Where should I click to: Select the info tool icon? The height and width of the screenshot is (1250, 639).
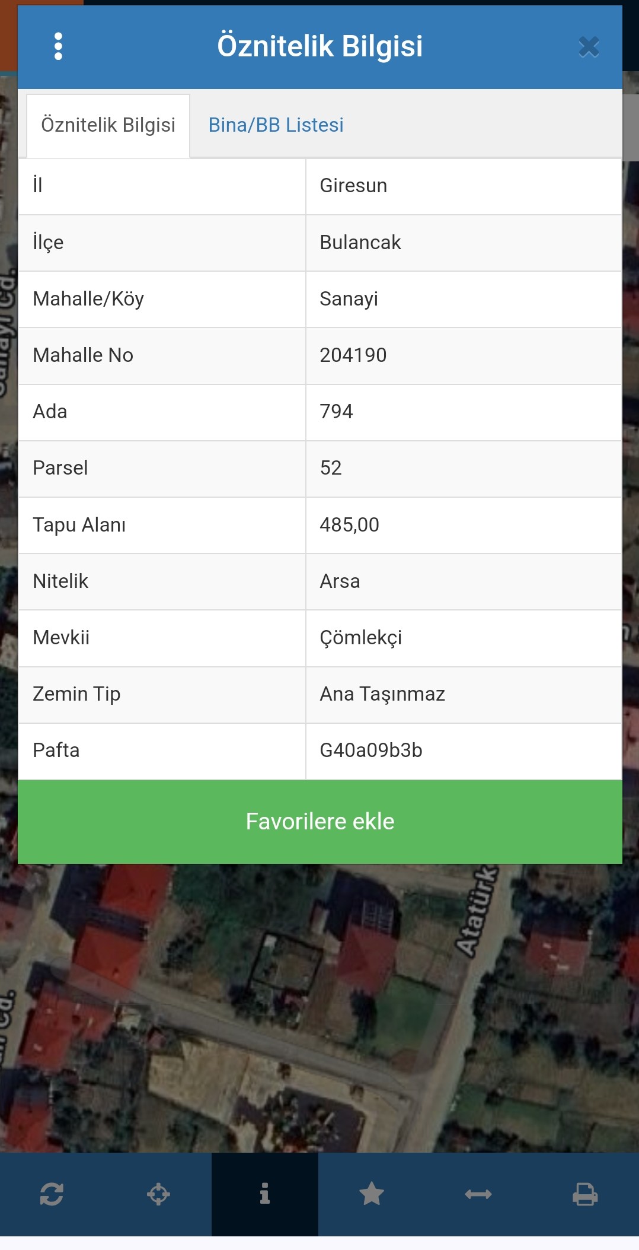pos(265,1194)
